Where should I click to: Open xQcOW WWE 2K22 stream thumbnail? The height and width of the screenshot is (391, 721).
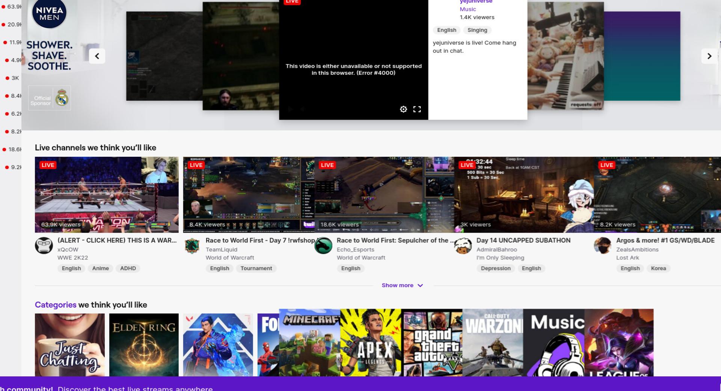[107, 195]
